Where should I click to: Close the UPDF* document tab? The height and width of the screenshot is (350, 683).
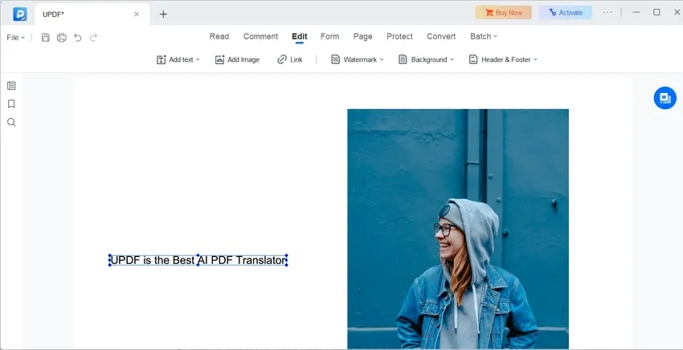pyautogui.click(x=137, y=14)
